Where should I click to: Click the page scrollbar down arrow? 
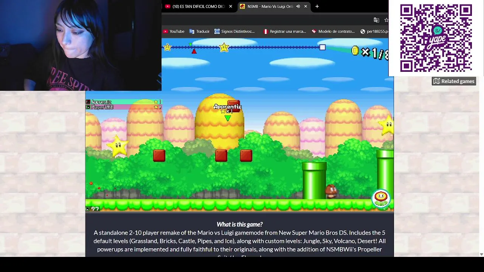point(481,254)
